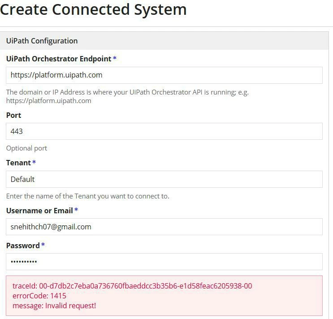Click the UiPath Orchestrator Endpoint input field
The height and width of the screenshot is (319, 333).
[164, 75]
